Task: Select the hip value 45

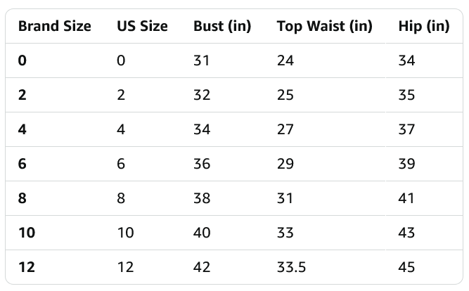Action: point(406,267)
